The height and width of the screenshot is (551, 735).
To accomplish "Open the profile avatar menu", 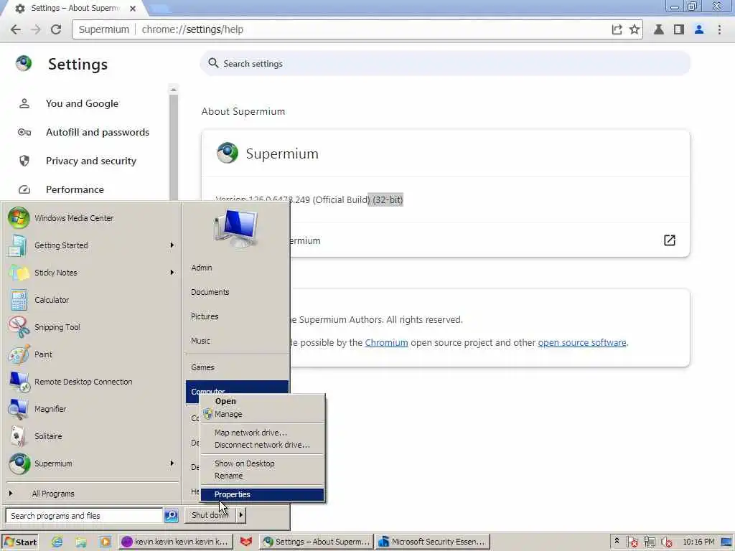I will click(699, 29).
